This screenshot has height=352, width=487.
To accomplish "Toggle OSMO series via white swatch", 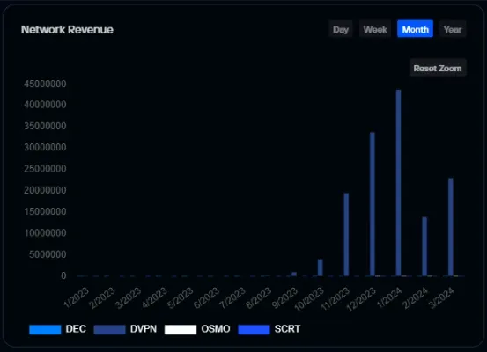I will (x=181, y=329).
